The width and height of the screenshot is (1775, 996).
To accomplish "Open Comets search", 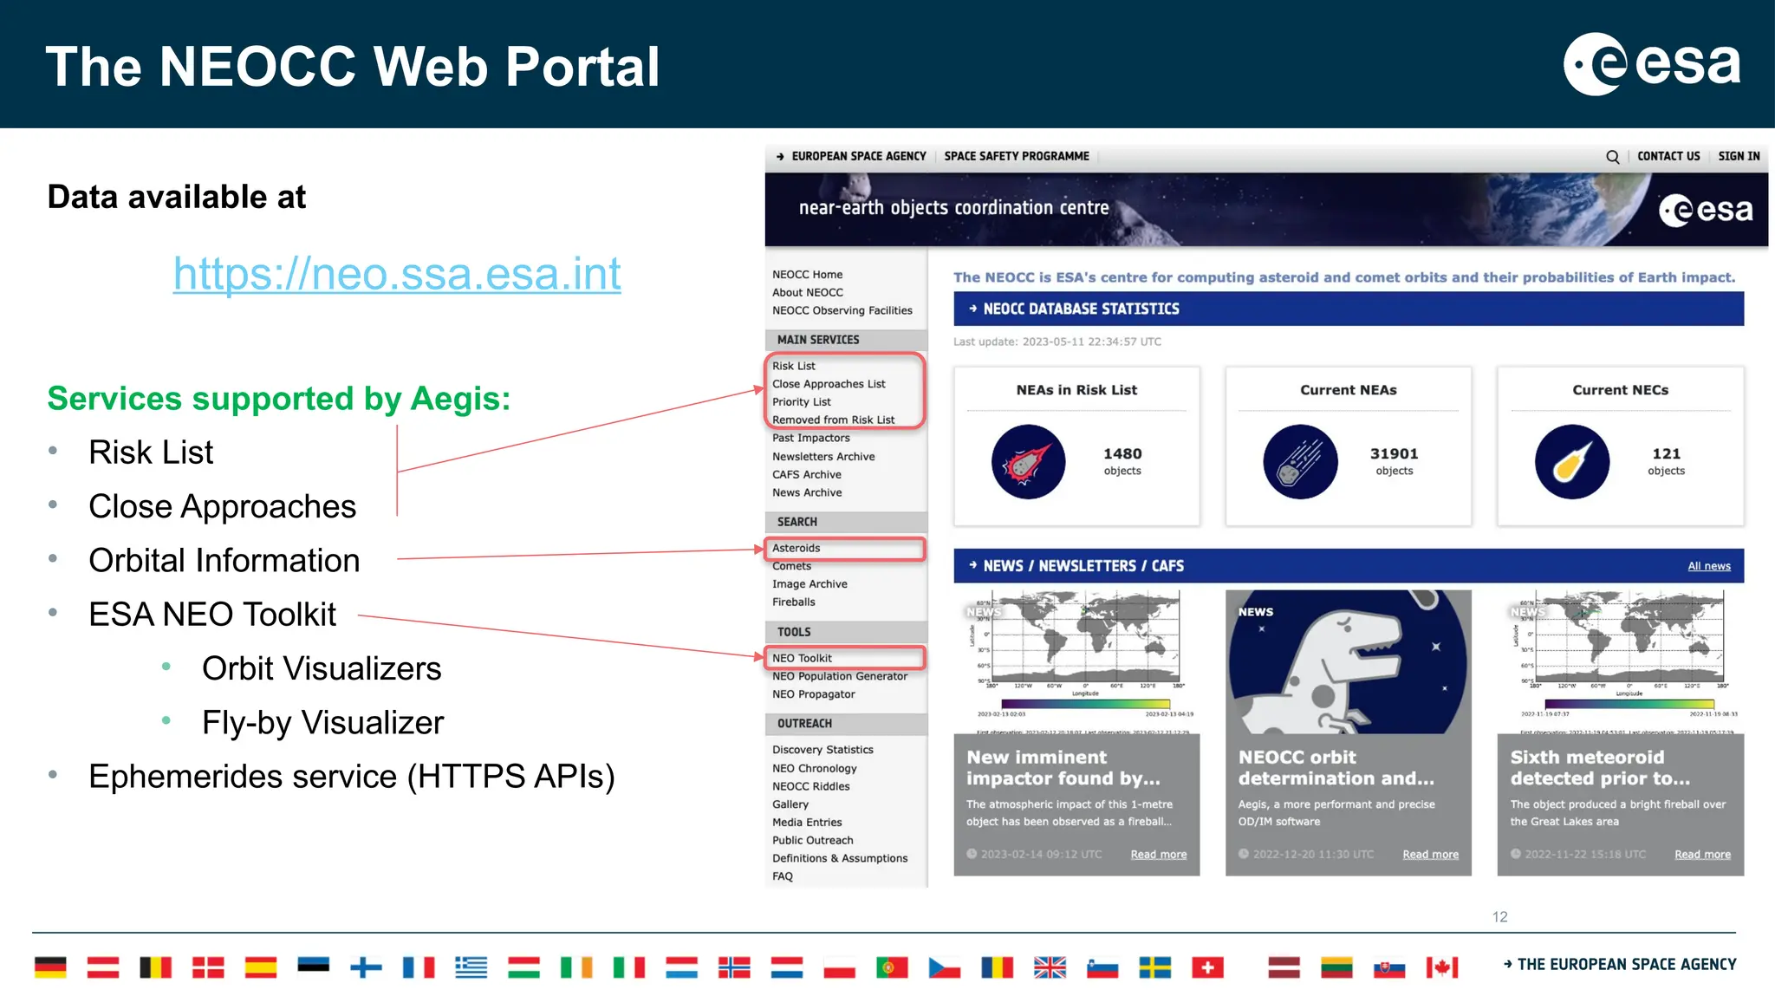I will pos(791,567).
